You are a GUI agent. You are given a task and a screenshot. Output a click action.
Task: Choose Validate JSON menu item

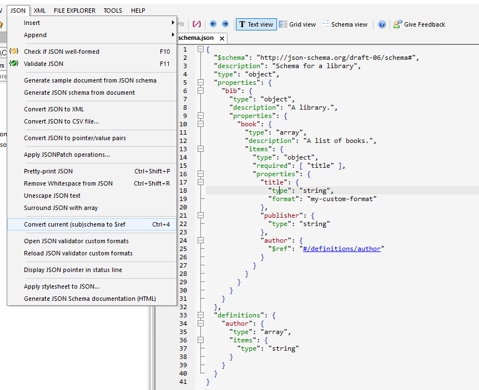[x=92, y=64]
